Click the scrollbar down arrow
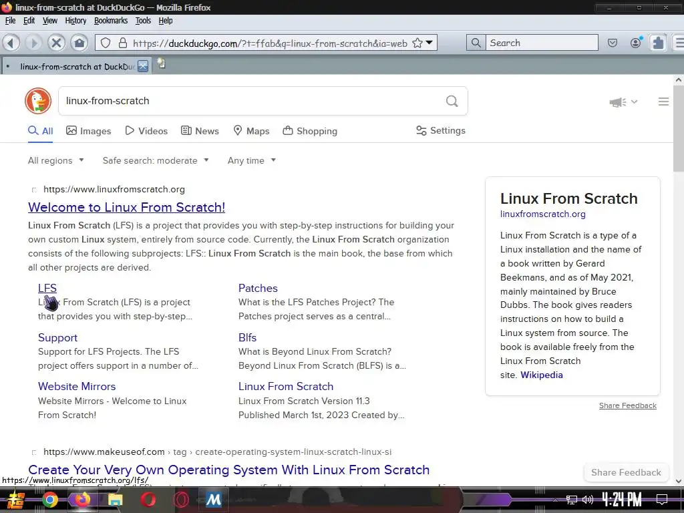The width and height of the screenshot is (684, 513). 679,481
